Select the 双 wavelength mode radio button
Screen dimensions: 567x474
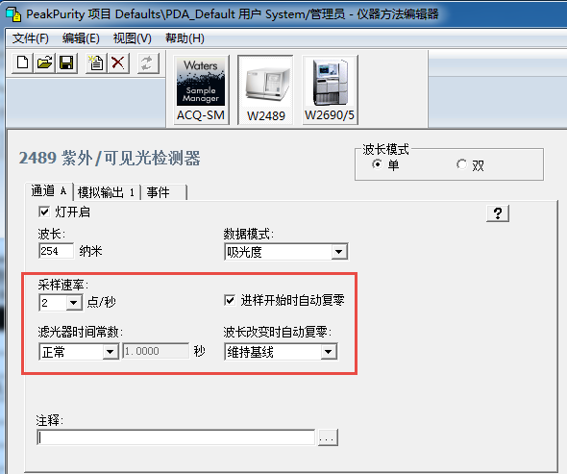tap(461, 165)
